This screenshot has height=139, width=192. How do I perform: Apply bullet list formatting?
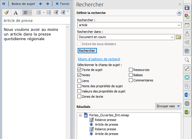point(49,13)
